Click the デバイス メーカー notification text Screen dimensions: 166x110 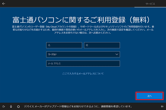pos(78,106)
